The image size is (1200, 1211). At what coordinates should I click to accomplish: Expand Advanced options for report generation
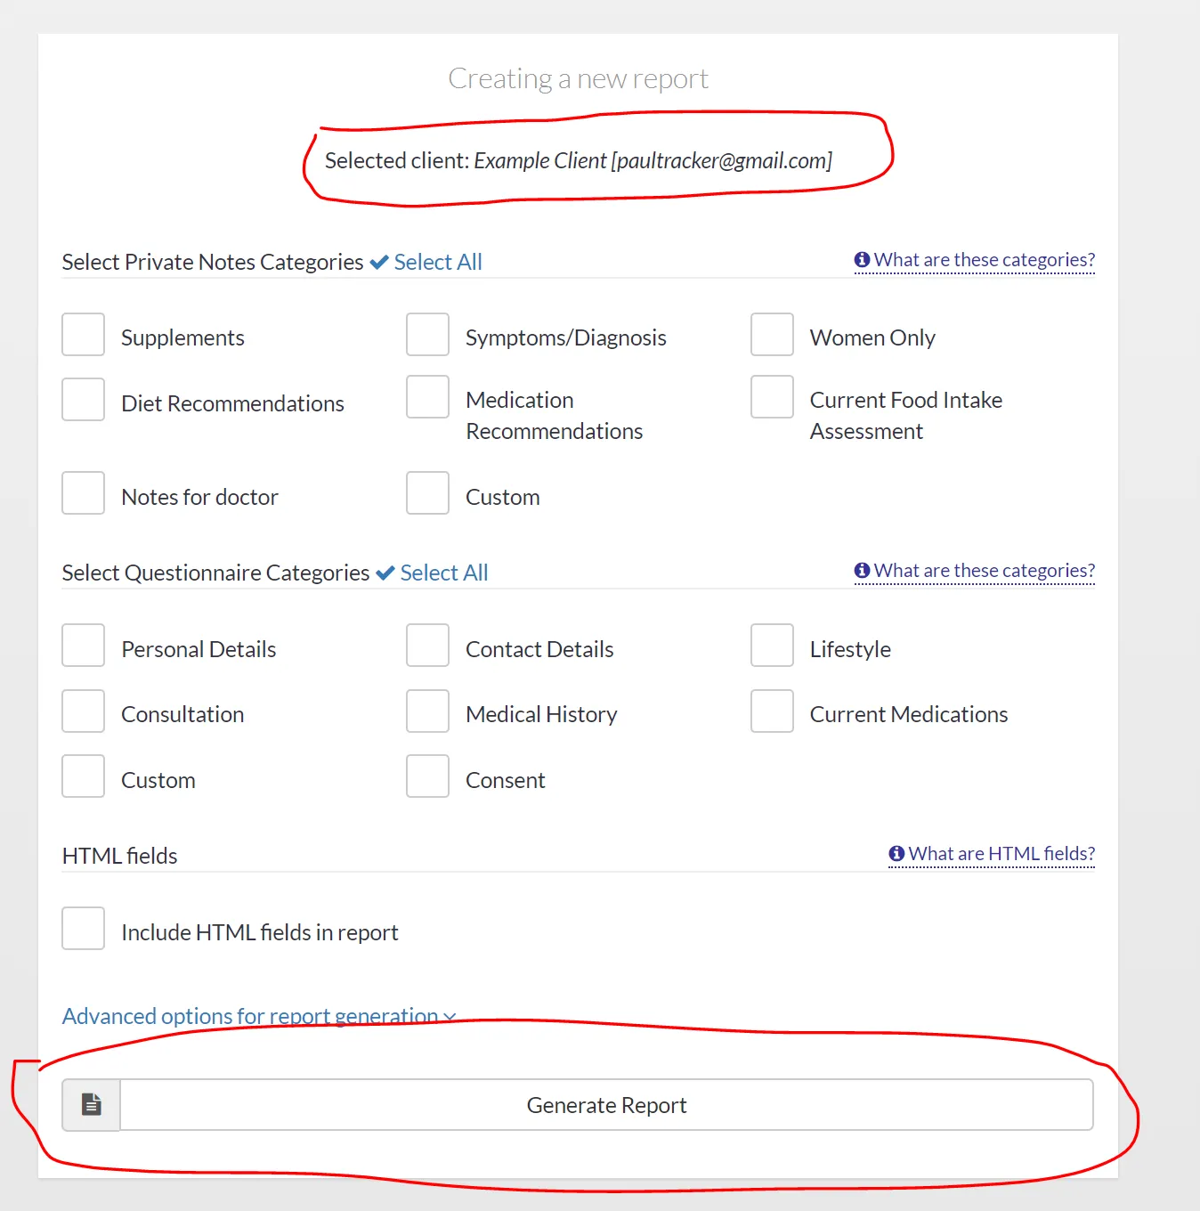(x=258, y=1016)
